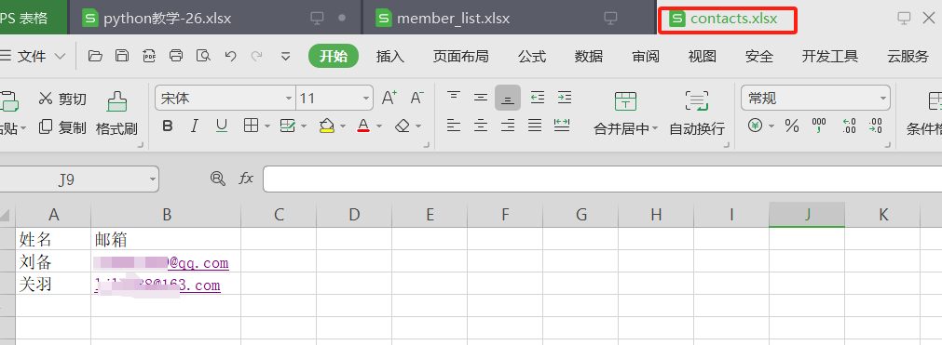Switch to 公式 ribbon tab
Viewport: 942px width, 345px height.
pos(532,57)
